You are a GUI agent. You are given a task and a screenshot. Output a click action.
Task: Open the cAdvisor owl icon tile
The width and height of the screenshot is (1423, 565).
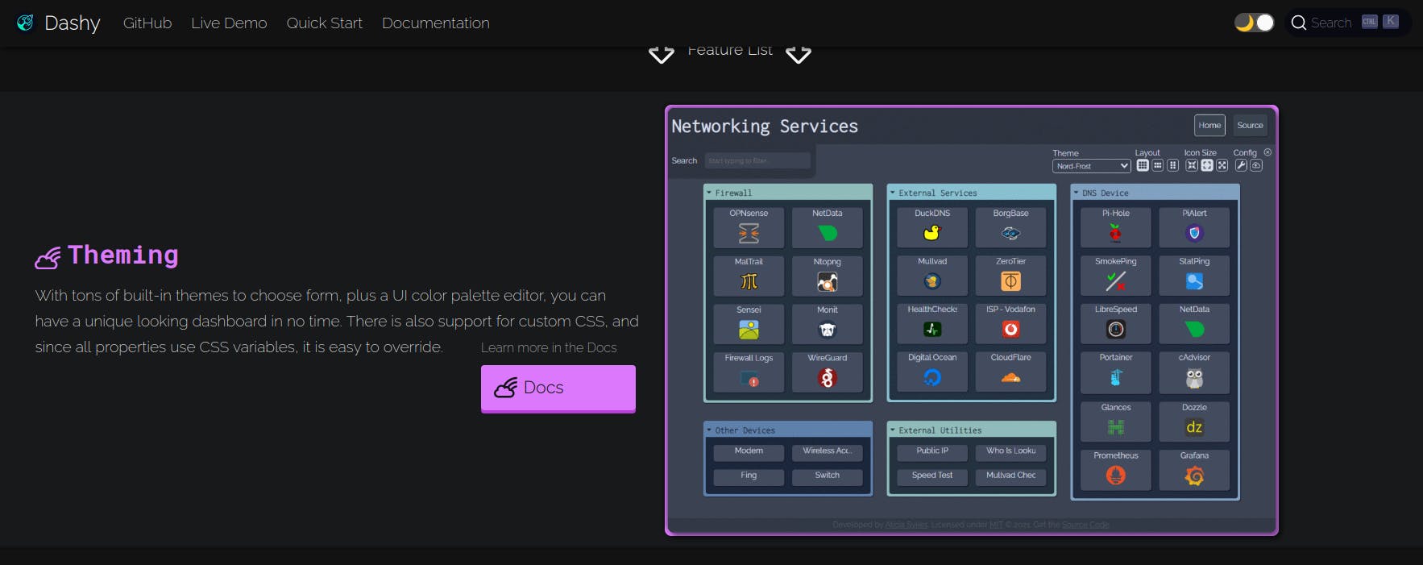click(1194, 378)
